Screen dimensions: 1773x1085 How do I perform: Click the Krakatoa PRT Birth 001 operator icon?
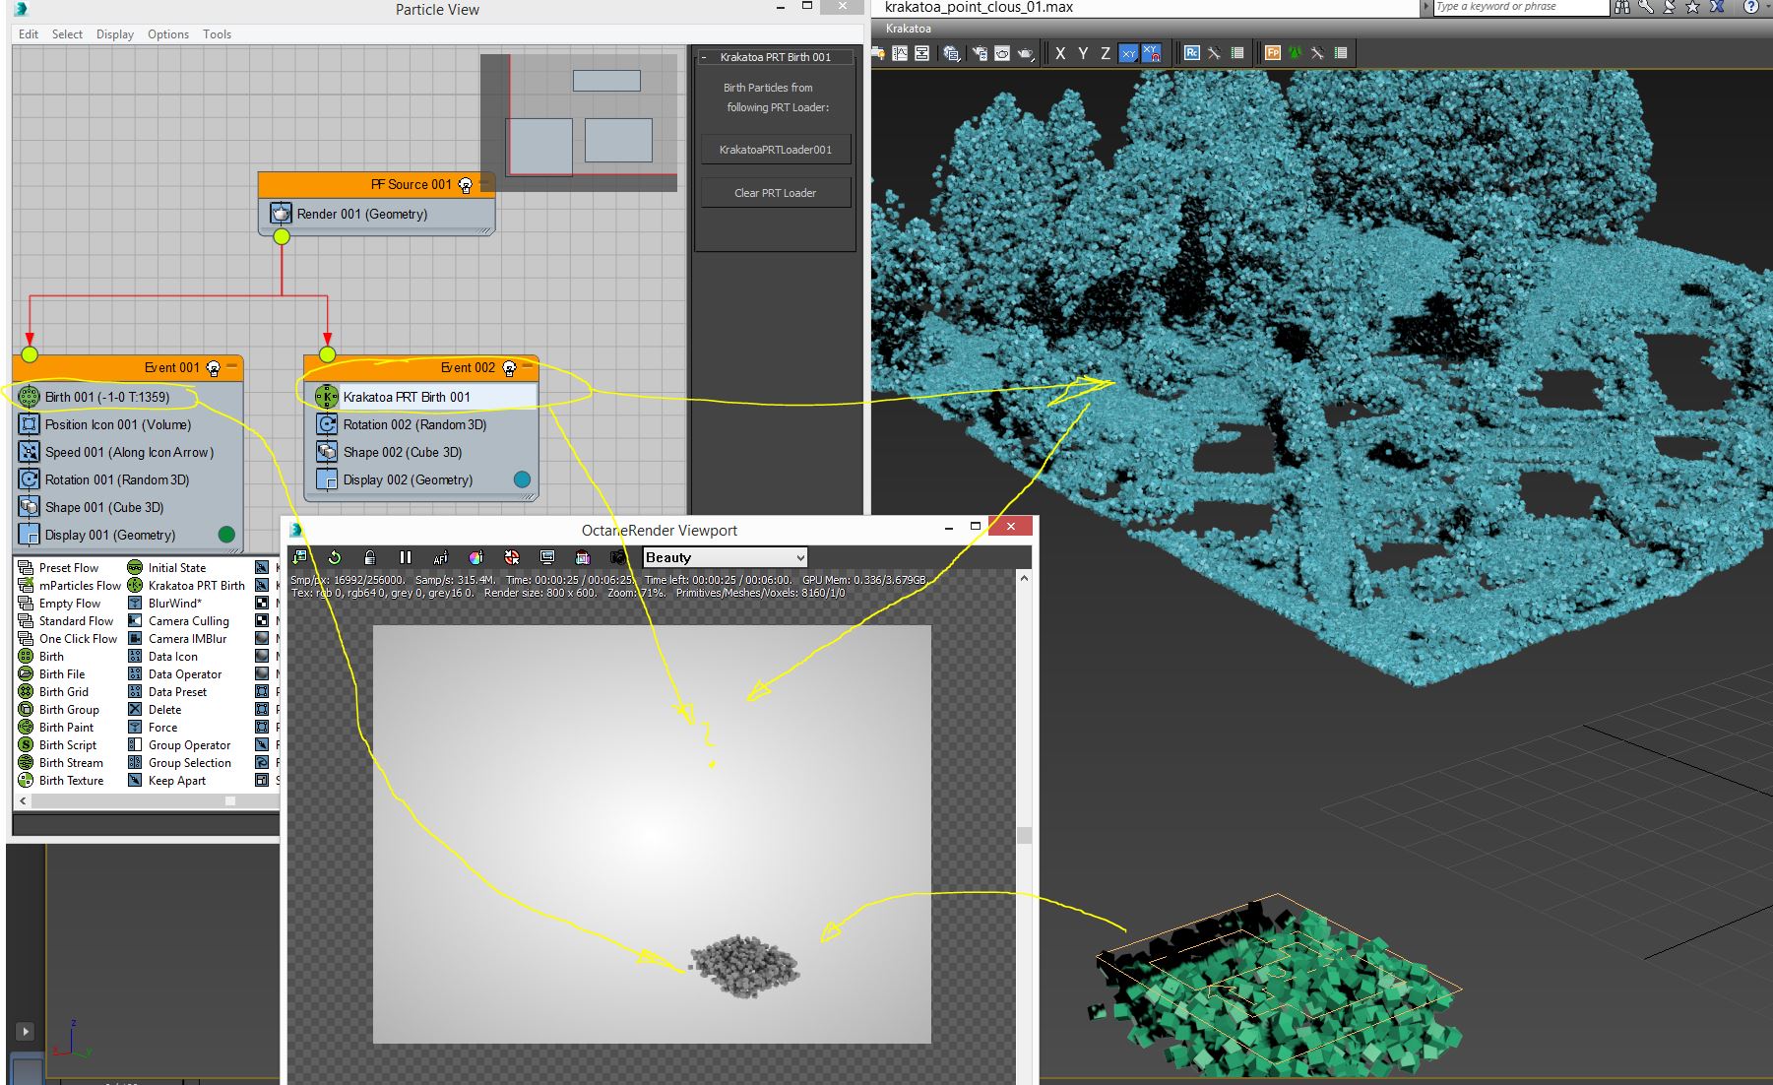(327, 397)
